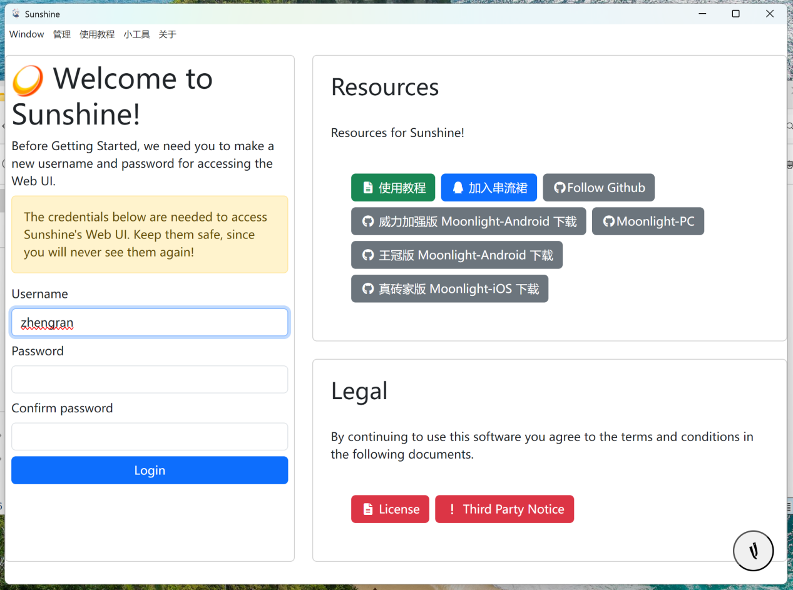793x590 pixels.
Task: Close the Sunshine window
Action: point(770,14)
